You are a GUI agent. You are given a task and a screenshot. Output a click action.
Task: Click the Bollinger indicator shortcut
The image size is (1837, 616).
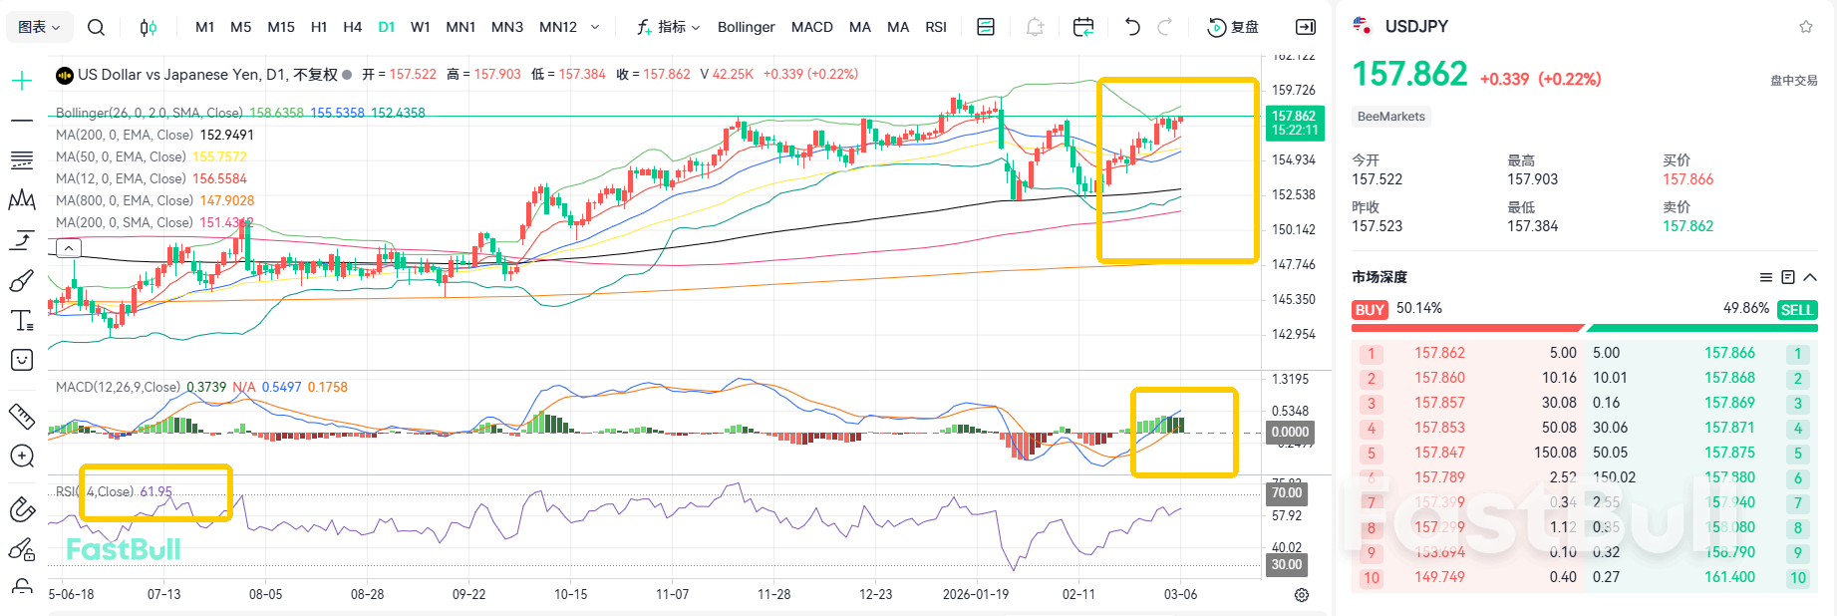[746, 27]
